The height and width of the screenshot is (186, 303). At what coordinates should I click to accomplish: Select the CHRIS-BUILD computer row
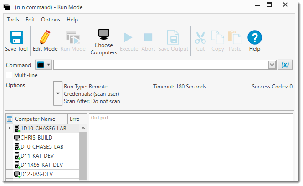coord(36,137)
